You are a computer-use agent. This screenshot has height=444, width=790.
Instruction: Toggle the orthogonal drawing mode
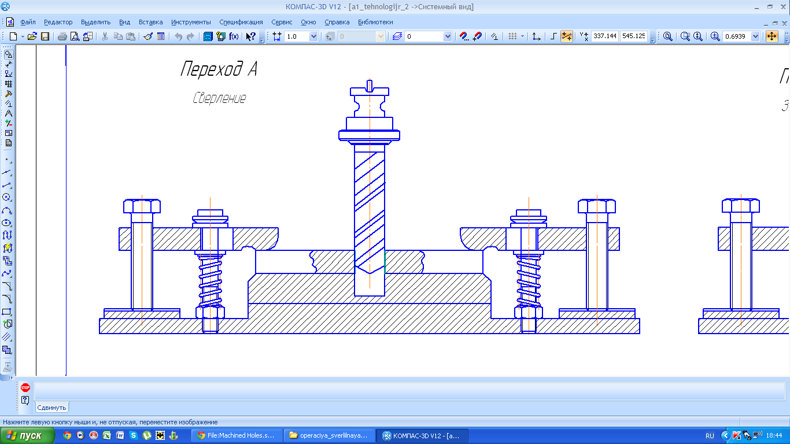553,36
